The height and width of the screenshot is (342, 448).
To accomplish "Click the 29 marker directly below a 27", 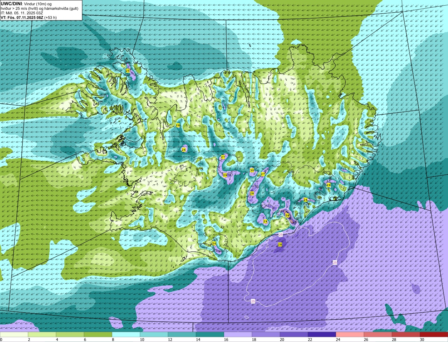I will pos(225,175).
